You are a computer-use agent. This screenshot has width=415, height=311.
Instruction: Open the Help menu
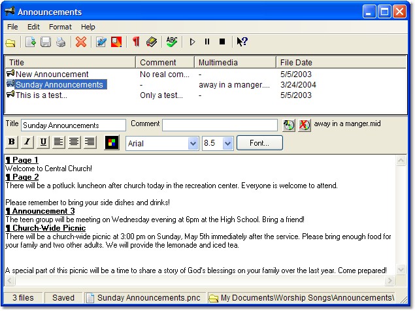click(88, 27)
